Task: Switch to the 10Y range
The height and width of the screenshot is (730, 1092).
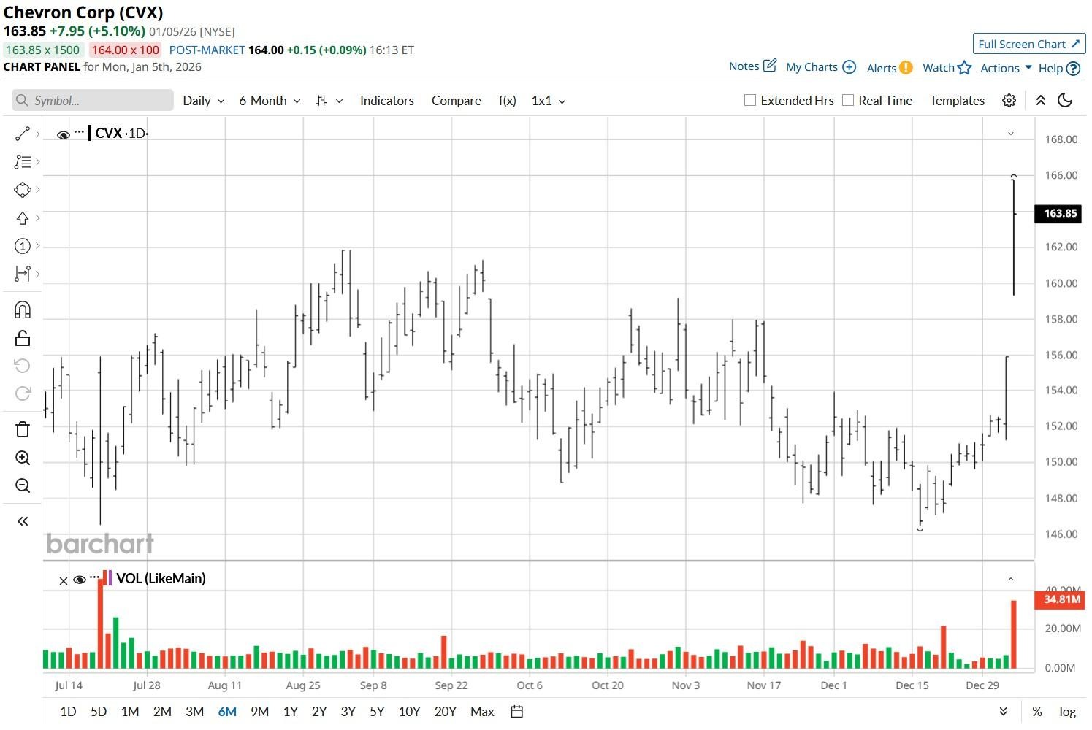Action: [x=410, y=712]
